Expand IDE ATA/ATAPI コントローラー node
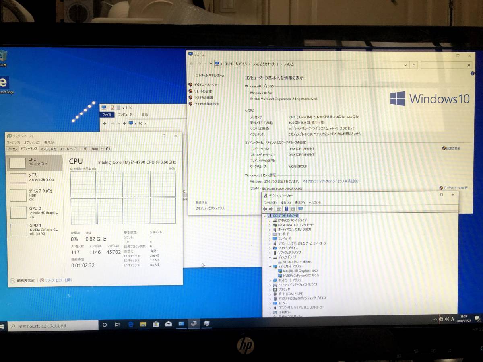The width and height of the screenshot is (483, 362). pos(270,225)
